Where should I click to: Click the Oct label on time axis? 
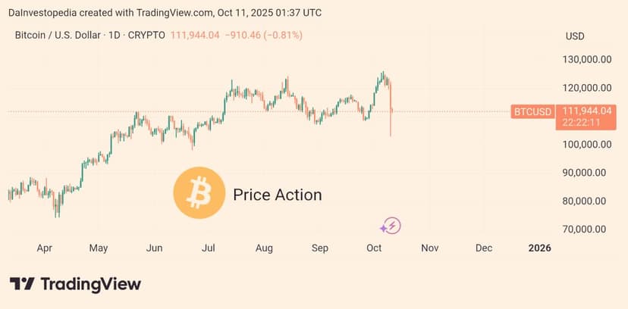point(374,248)
